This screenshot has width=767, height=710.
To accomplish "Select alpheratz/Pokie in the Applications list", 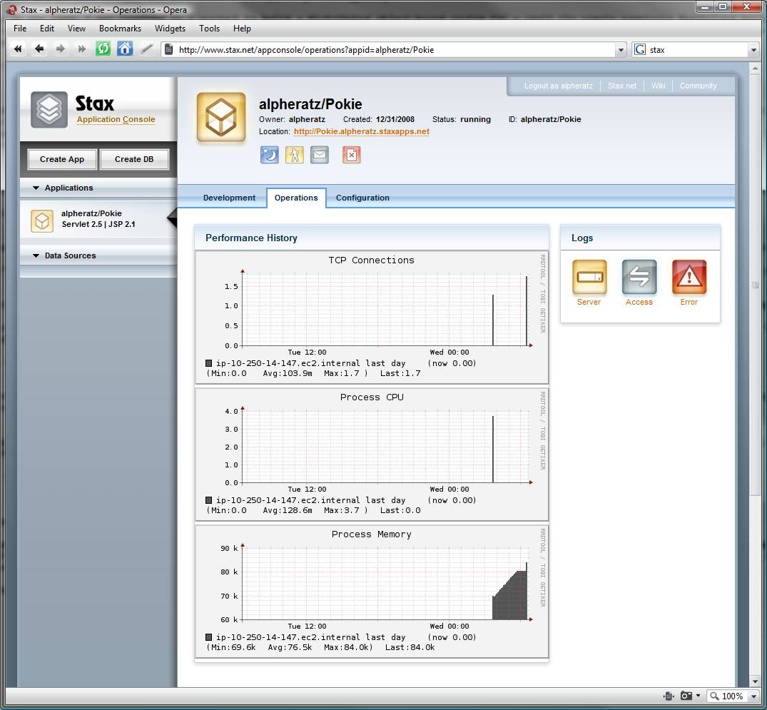I will point(98,219).
